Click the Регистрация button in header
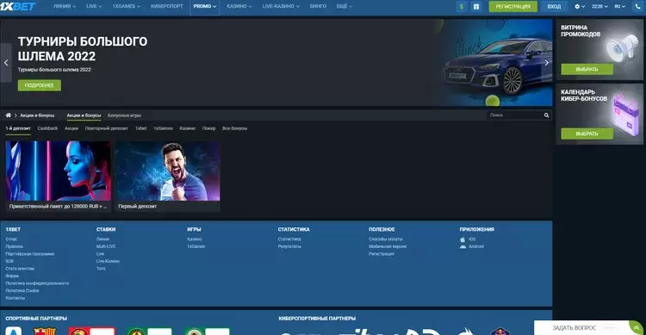 (513, 7)
